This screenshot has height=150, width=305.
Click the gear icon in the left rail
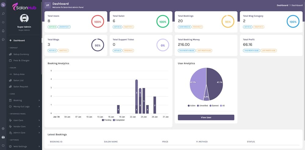[x=3, y=128]
